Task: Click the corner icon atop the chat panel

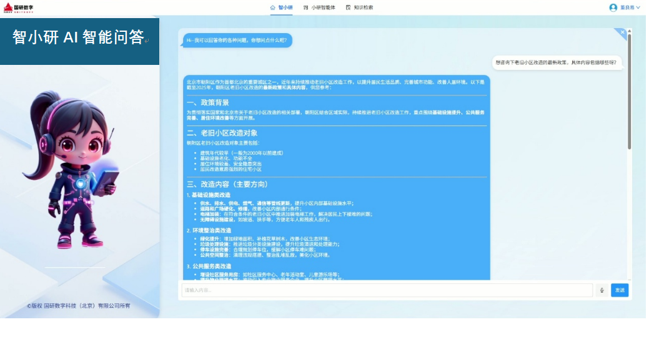Action: pos(622,32)
